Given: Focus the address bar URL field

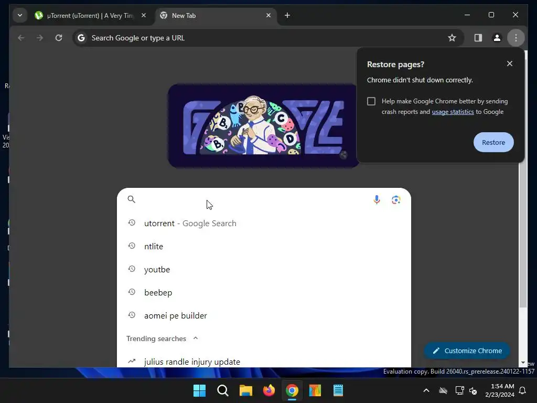Looking at the screenshot, I should [267, 38].
